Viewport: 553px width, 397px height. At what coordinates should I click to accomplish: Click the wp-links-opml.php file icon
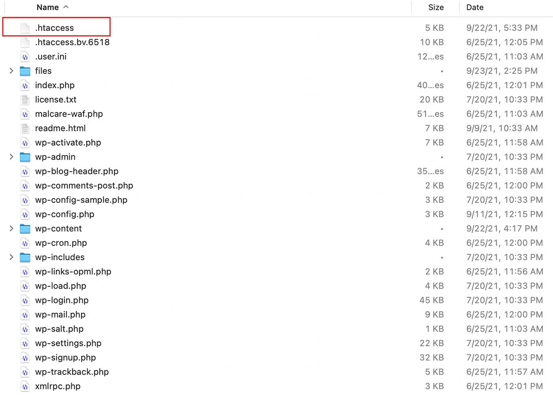click(x=25, y=271)
